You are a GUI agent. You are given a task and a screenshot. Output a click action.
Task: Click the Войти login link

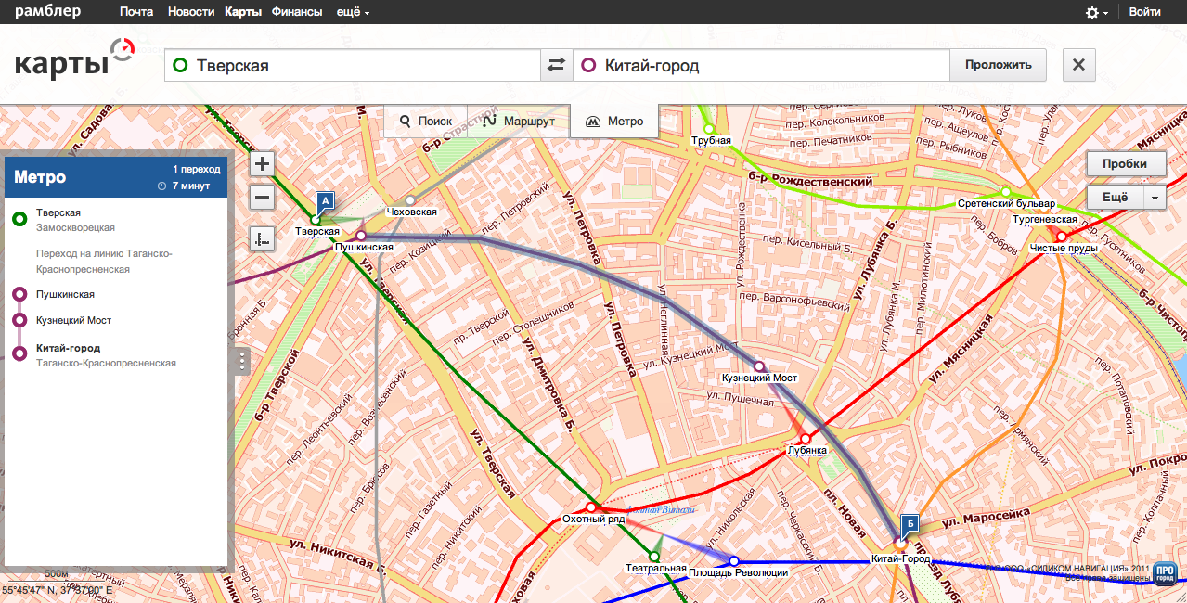1145,12
